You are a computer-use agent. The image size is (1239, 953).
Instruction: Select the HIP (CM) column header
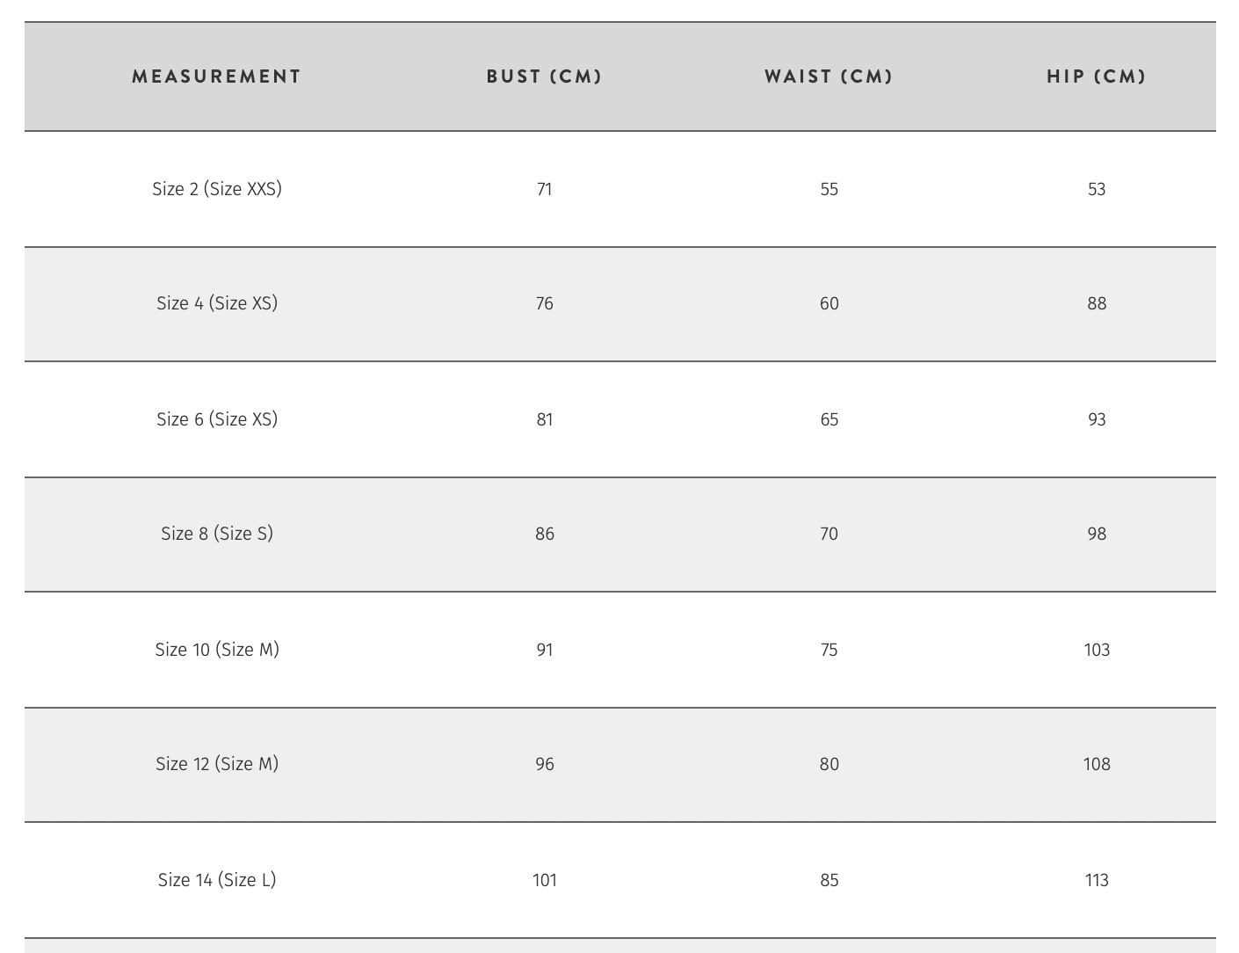click(x=1096, y=76)
